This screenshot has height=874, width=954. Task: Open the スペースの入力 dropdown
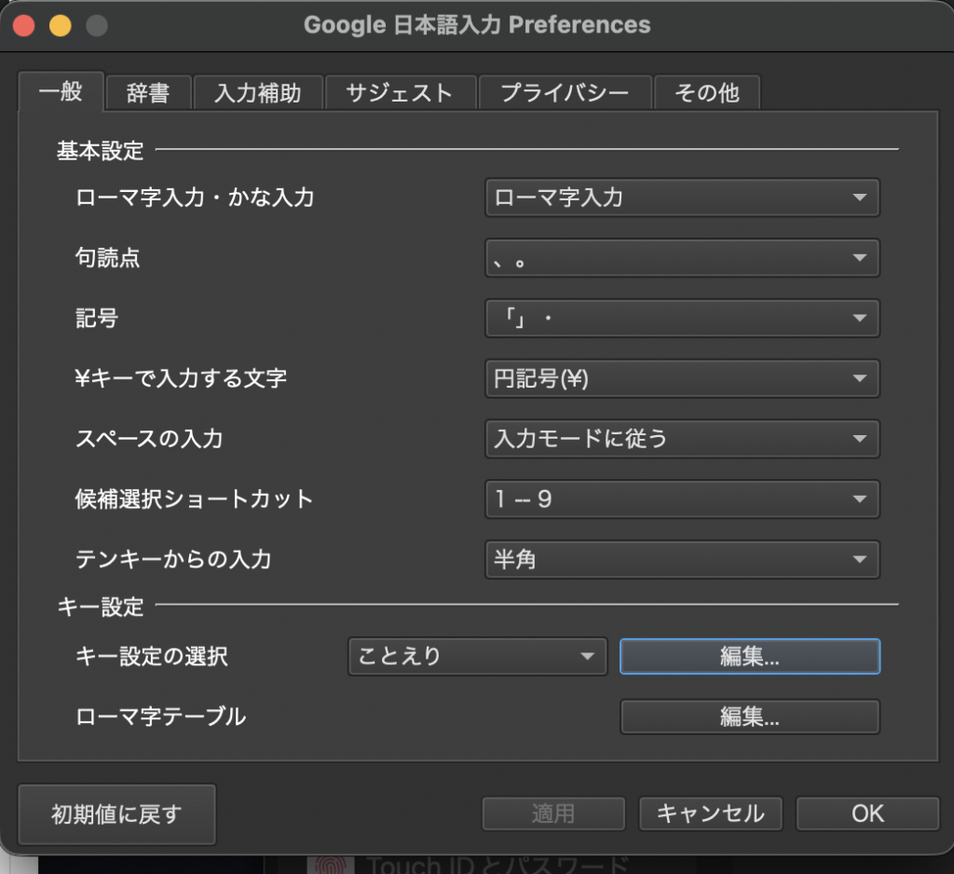pos(682,439)
